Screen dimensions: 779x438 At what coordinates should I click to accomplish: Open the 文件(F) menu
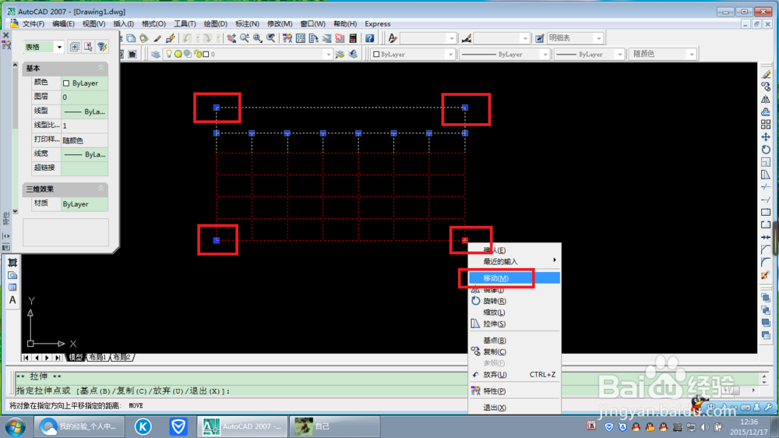[33, 24]
